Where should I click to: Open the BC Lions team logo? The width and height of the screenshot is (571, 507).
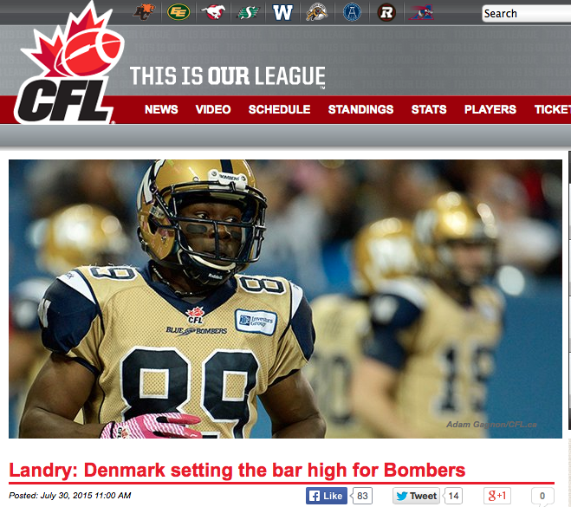pos(144,12)
